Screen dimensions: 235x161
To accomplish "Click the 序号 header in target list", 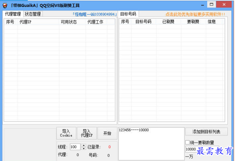I will [125, 21].
